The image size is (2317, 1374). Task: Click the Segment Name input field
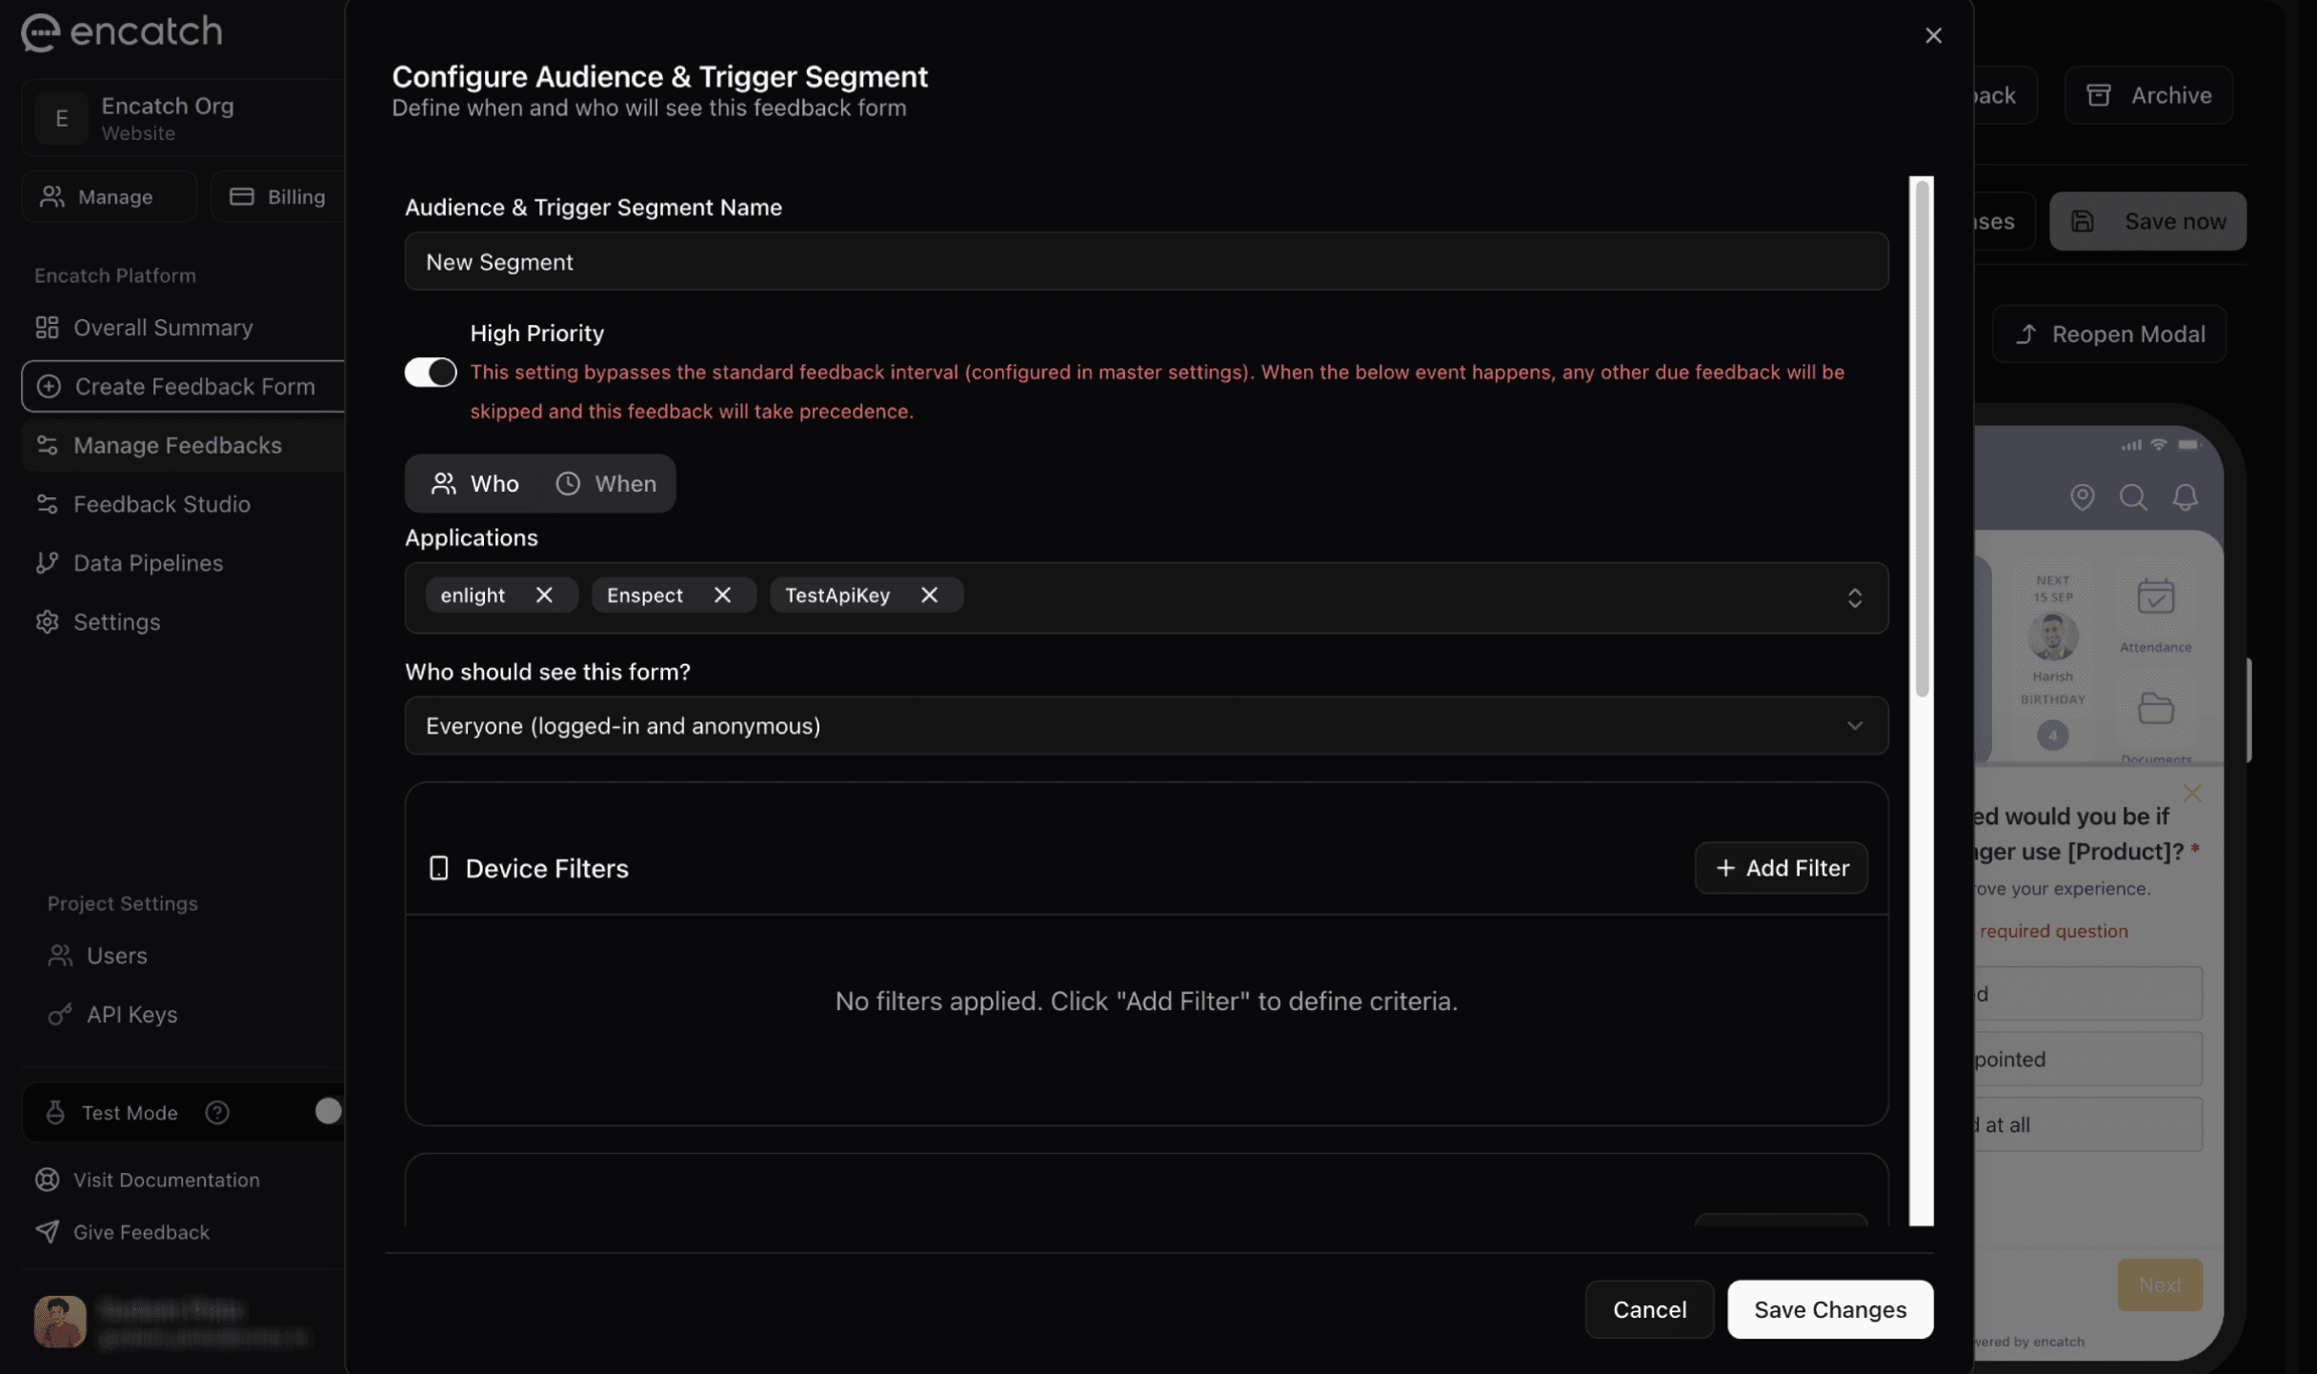click(1146, 262)
